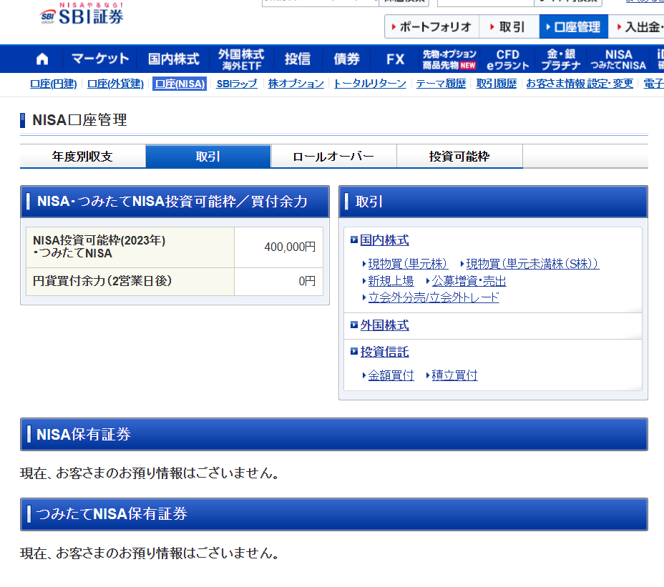Viewport: 664px width, 587px height.
Task: Open 株オプション link
Action: pos(296,84)
